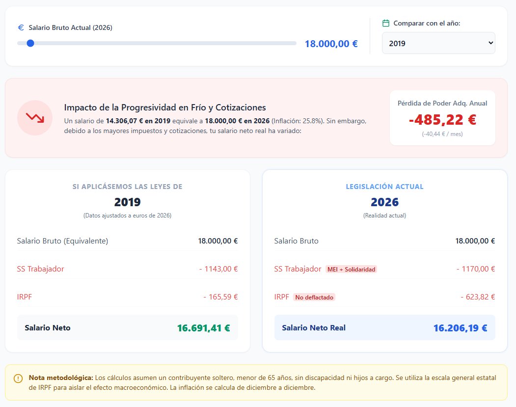Click the 2026 card year title
516x407 pixels.
(385, 202)
